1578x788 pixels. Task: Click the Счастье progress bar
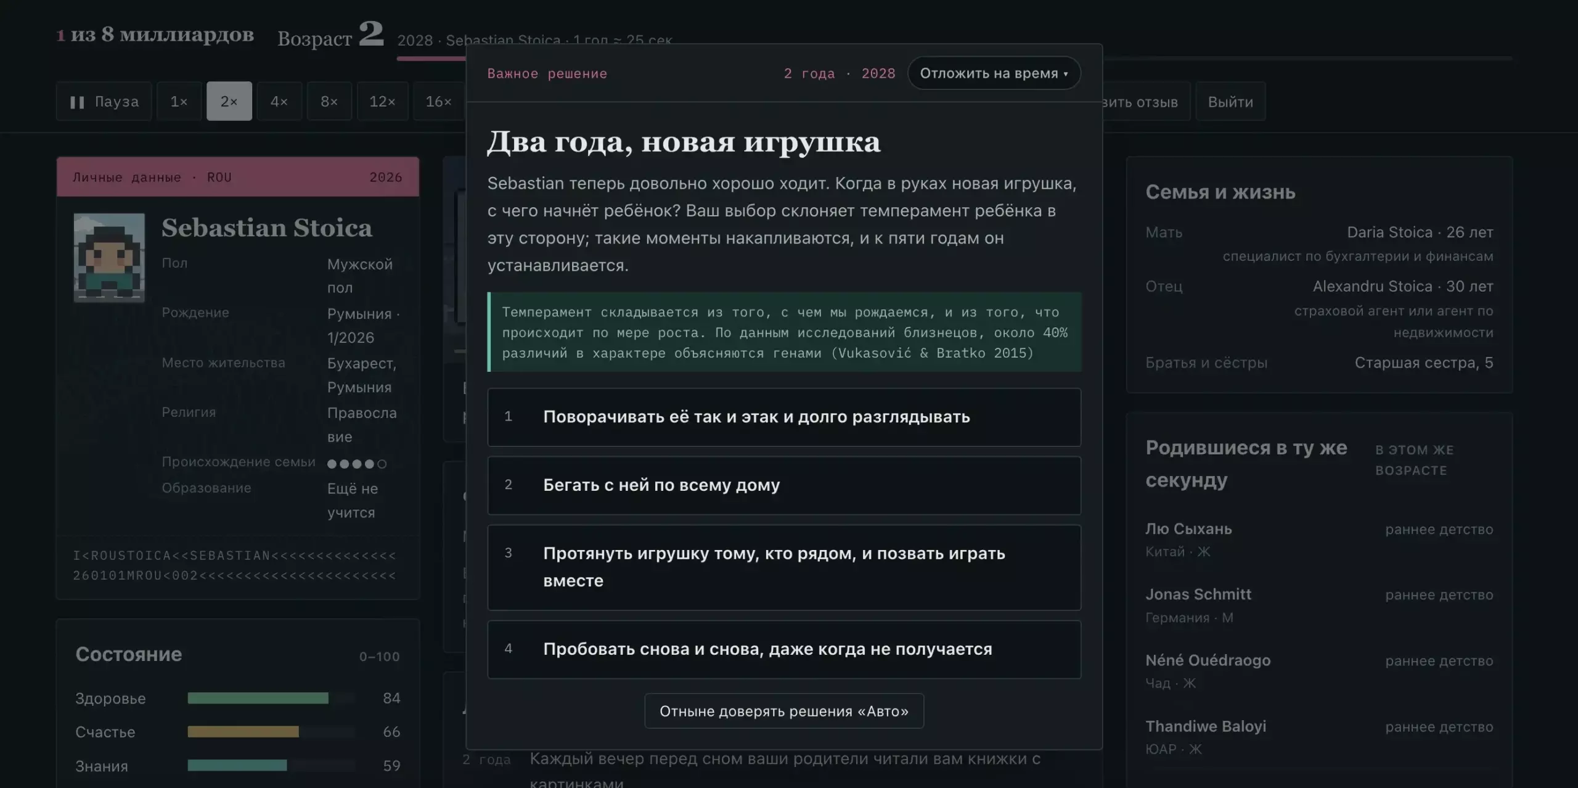tap(271, 732)
